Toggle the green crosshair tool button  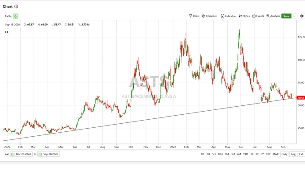(16, 16)
